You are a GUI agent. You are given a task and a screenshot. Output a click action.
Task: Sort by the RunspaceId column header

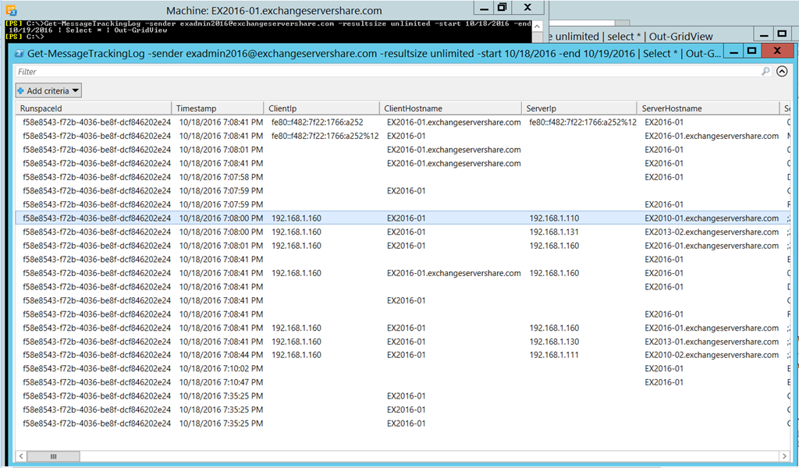[94, 108]
